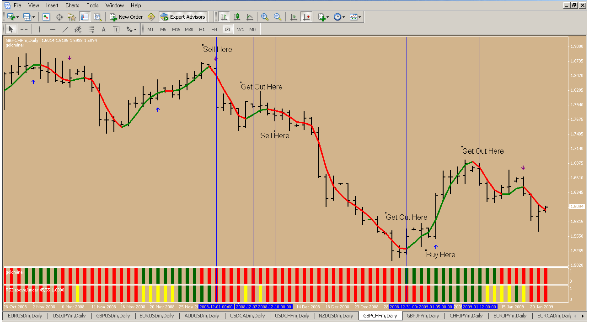The width and height of the screenshot is (589, 322).
Task: Click the Zoom In magnifier icon
Action: coord(264,17)
